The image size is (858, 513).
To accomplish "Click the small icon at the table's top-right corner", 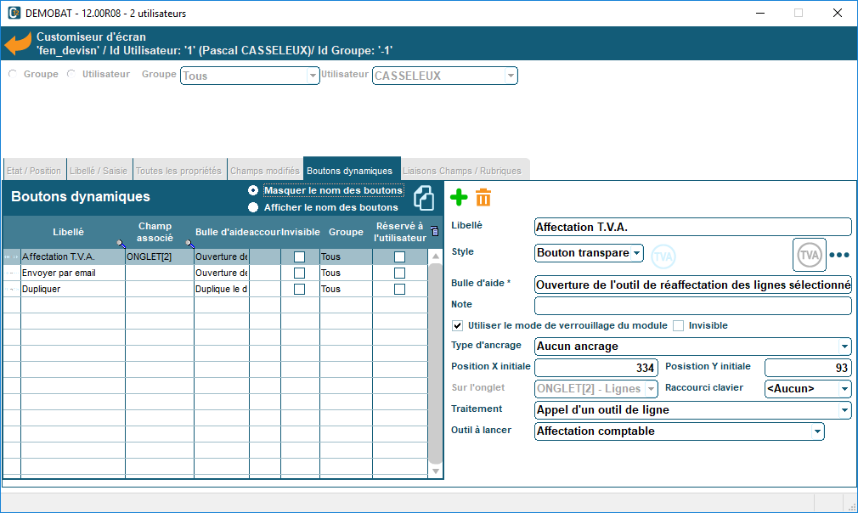I will coord(436,231).
